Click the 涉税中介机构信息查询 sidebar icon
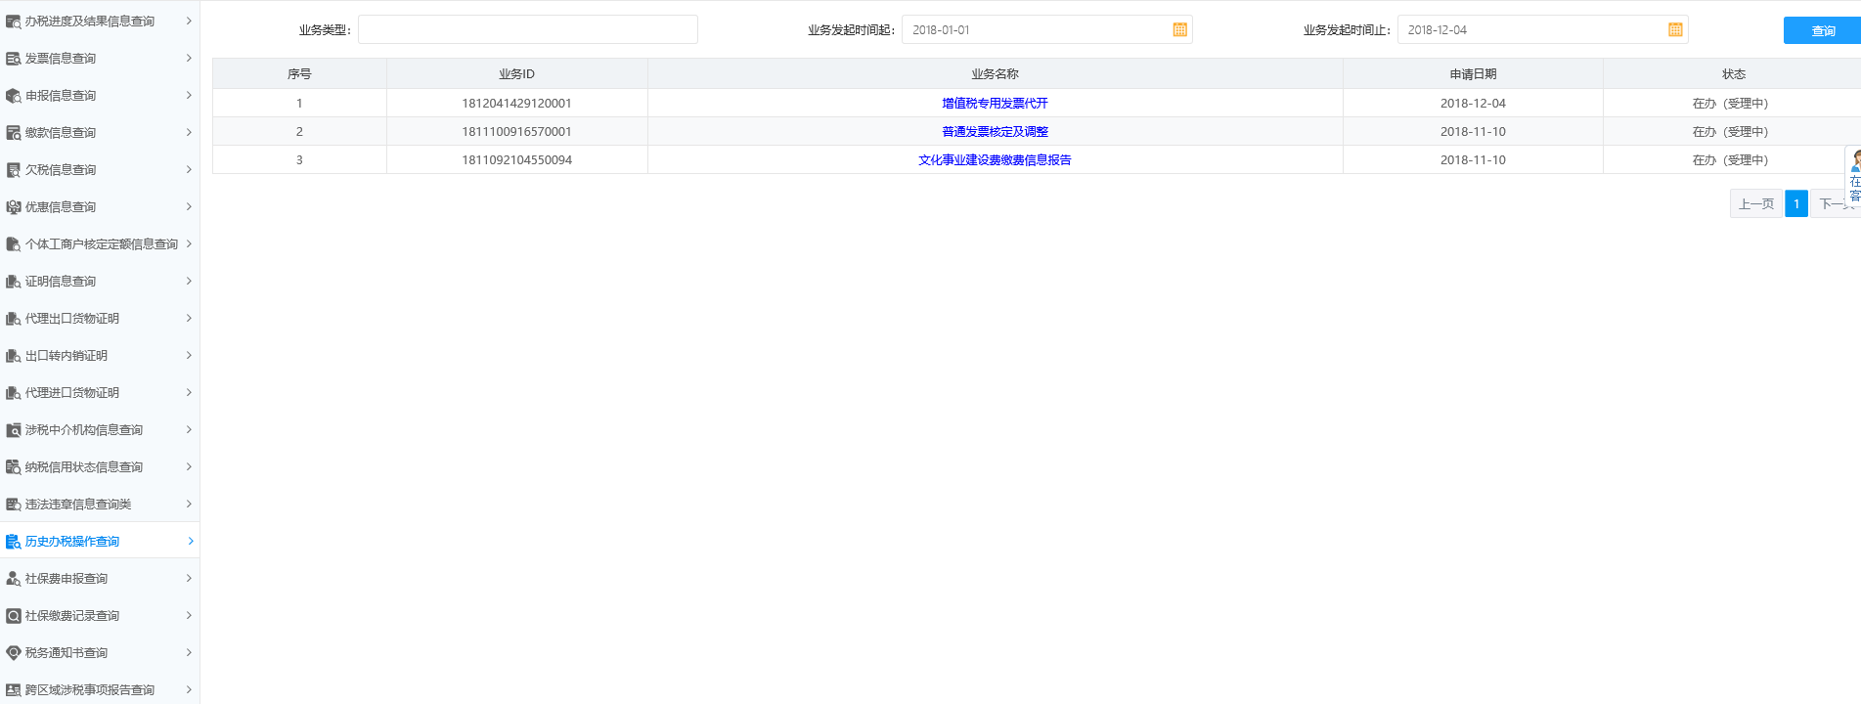The image size is (1861, 704). (x=13, y=430)
